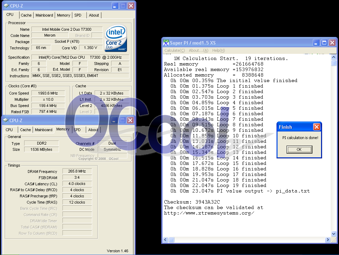Close the Finish dialog with X
This screenshot has height=255, width=339.
click(317, 127)
